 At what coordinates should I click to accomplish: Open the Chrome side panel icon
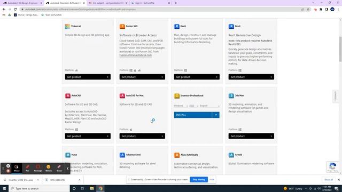point(327,10)
